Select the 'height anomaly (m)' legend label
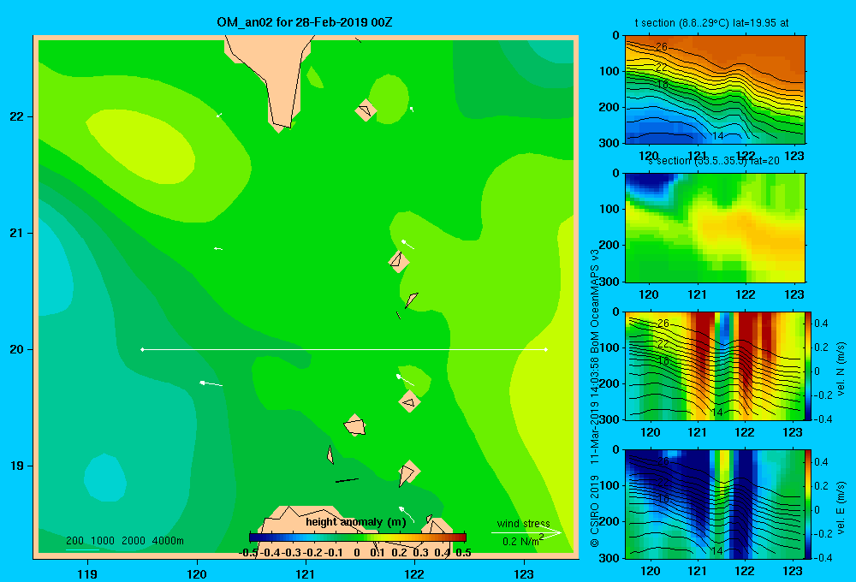Image resolution: width=856 pixels, height=582 pixels. pyautogui.click(x=356, y=522)
